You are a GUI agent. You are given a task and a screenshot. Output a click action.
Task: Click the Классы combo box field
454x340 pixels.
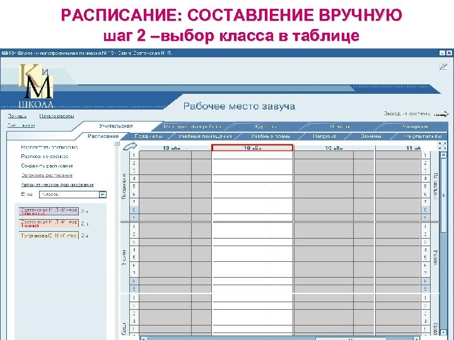point(73,195)
